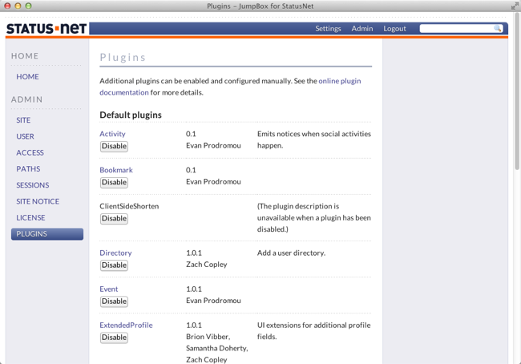Image resolution: width=521 pixels, height=364 pixels.
Task: Select PLUGINS in sidebar
Action: (x=47, y=234)
